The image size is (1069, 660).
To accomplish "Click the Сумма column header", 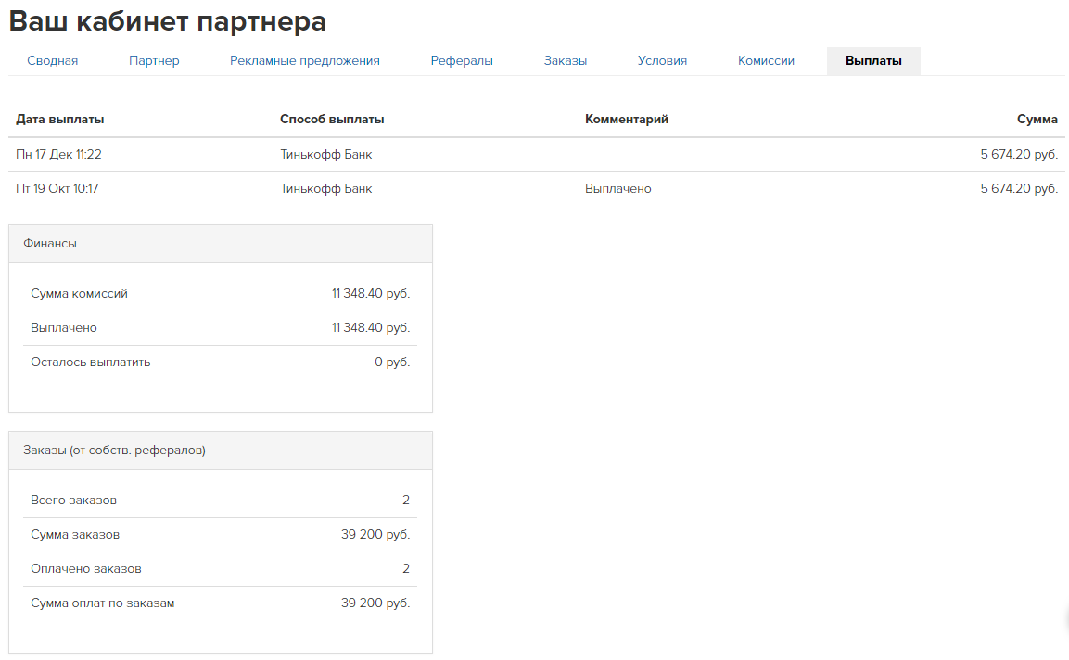I will coord(1037,120).
